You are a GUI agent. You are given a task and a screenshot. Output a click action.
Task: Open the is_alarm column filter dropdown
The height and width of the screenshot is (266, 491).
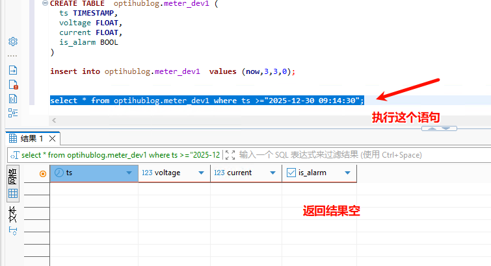[x=348, y=173]
